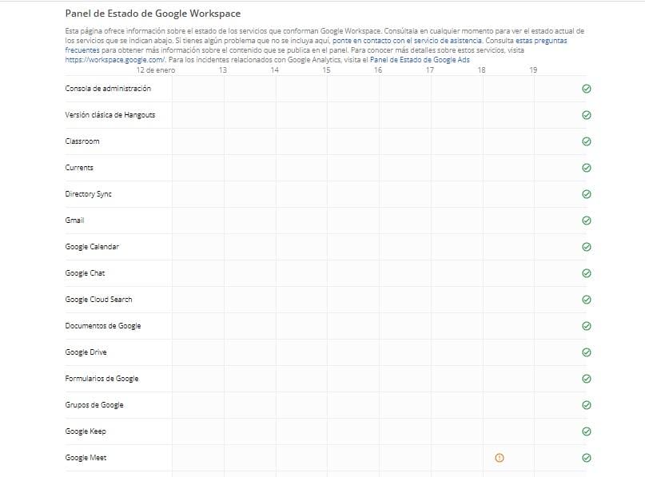Click the Google Keep status checkmark

pos(587,431)
